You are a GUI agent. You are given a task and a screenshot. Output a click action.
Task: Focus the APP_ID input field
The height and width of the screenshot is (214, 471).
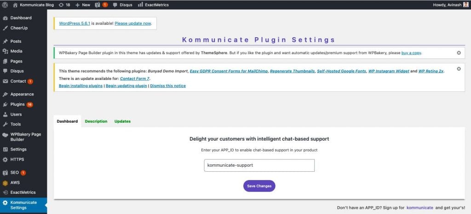(259, 165)
